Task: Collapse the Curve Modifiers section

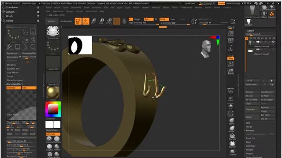Action: (15, 84)
